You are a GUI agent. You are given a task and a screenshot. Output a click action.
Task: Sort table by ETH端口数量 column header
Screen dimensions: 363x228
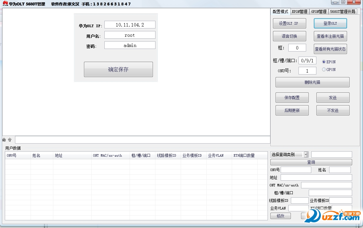[245, 155]
